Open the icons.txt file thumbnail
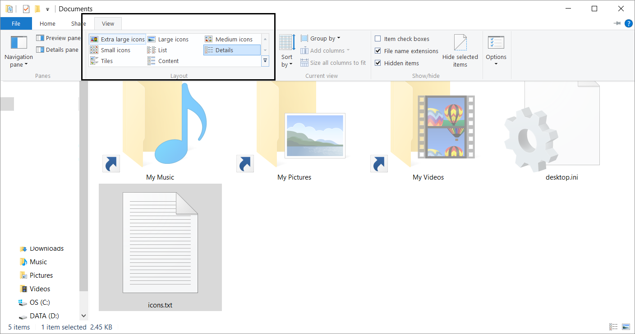Viewport: 635px width, 334px height. [x=160, y=243]
